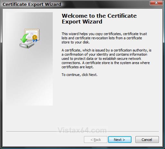Click the gold ribbon seal on the certificate
Viewport: 165px width, 149px height.
pos(35,38)
